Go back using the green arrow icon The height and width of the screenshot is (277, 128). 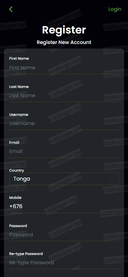(11, 9)
